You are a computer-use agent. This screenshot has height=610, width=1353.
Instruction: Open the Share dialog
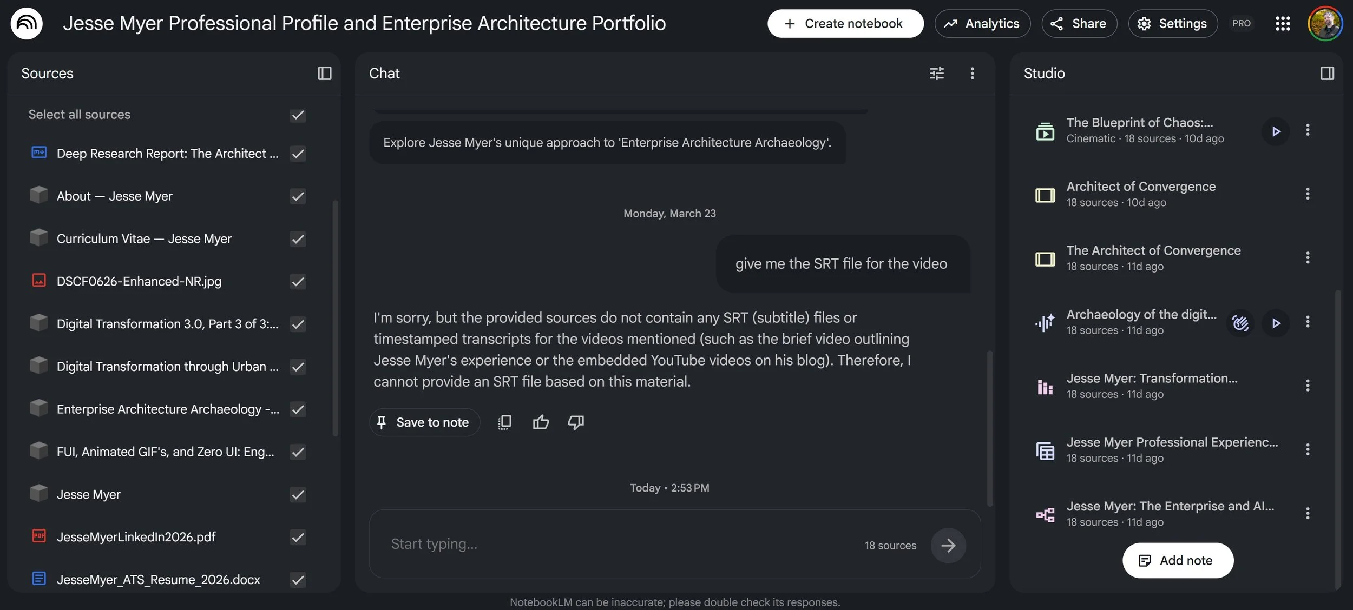[1079, 24]
